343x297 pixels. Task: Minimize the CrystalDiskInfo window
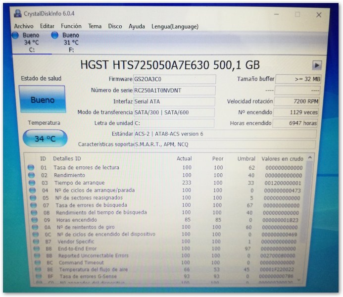[x=277, y=14]
